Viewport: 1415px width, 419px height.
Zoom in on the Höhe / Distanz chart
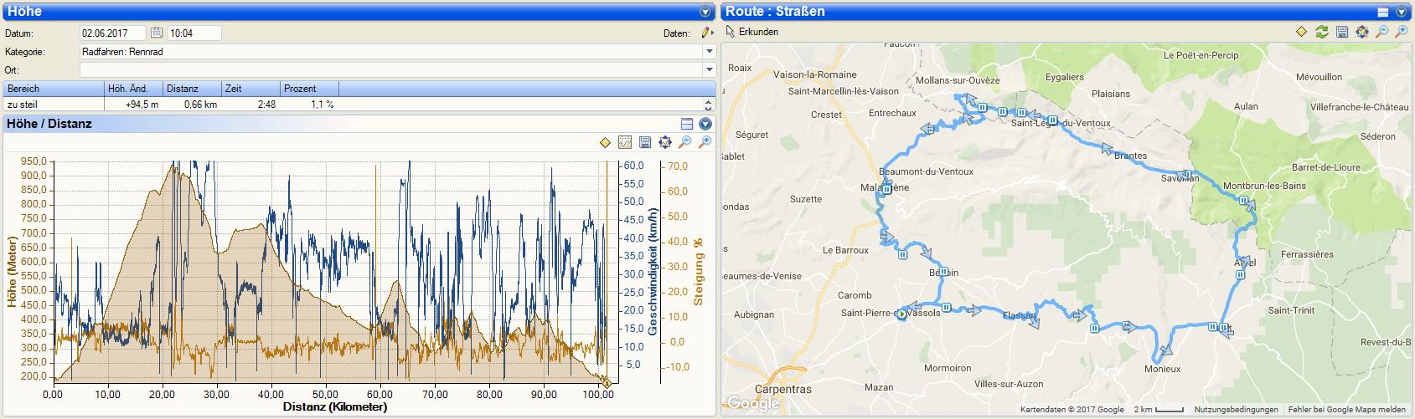click(705, 143)
